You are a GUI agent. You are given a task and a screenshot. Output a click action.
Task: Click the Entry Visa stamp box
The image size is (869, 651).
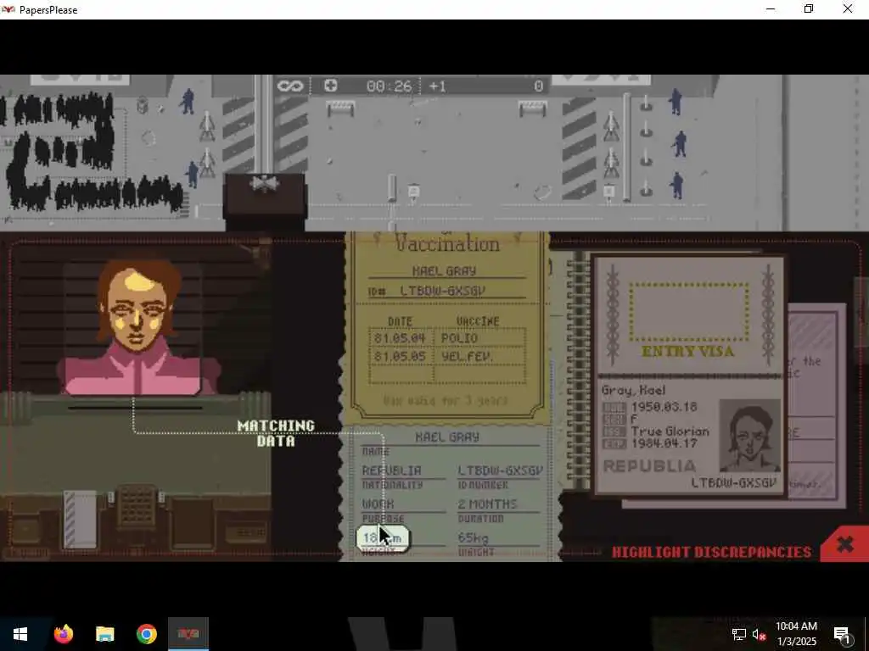[688, 312]
